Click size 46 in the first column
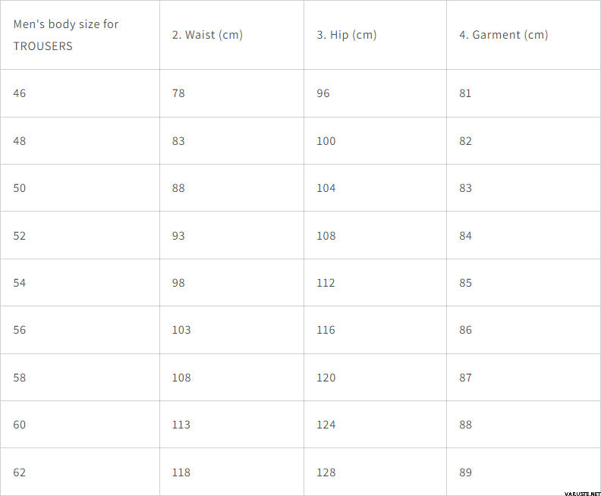Screen dimensions: 601x496 point(20,93)
